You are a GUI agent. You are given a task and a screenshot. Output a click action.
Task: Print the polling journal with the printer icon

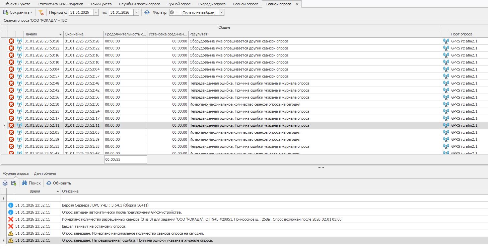tap(5, 183)
